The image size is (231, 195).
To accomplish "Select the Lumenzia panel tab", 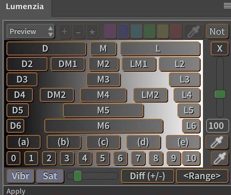I will pyautogui.click(x=25, y=6).
